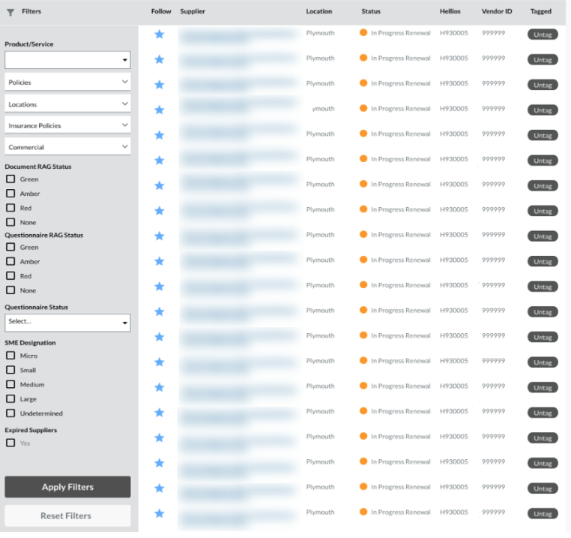Tick the Micro SME Designation checkbox
571x538 pixels.
click(10, 356)
